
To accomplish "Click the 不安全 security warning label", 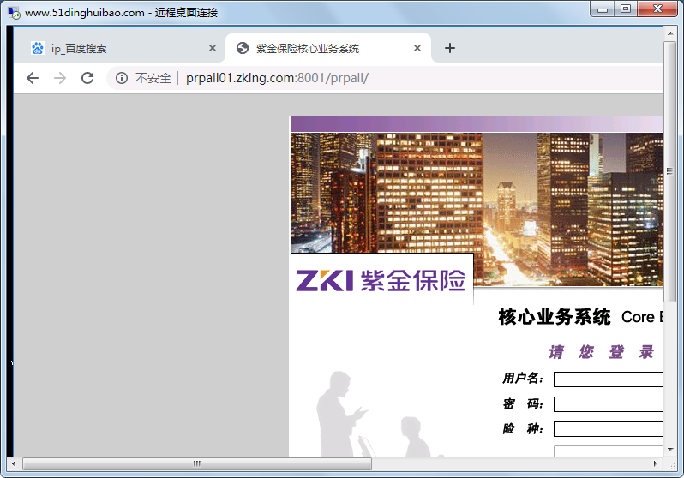I will point(153,78).
